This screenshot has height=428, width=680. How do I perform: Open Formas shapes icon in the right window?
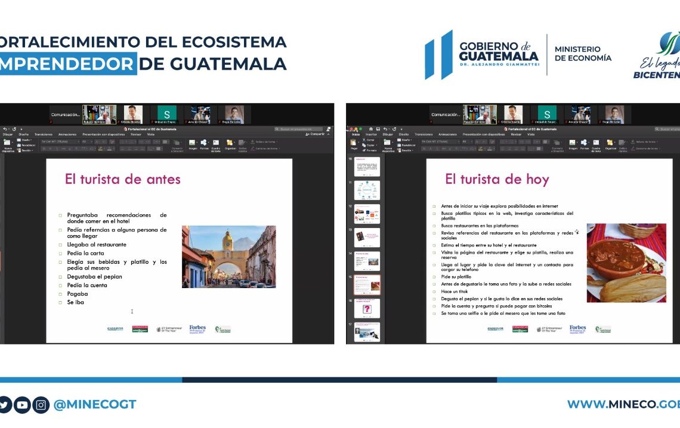click(584, 143)
